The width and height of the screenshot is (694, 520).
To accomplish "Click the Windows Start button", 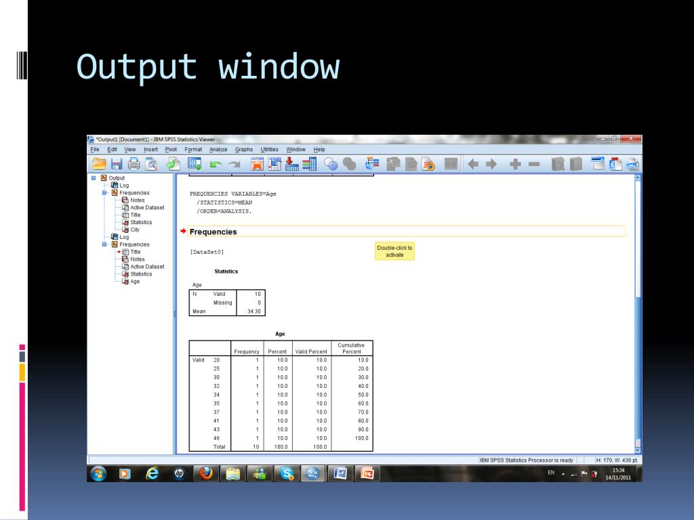I will click(x=98, y=473).
